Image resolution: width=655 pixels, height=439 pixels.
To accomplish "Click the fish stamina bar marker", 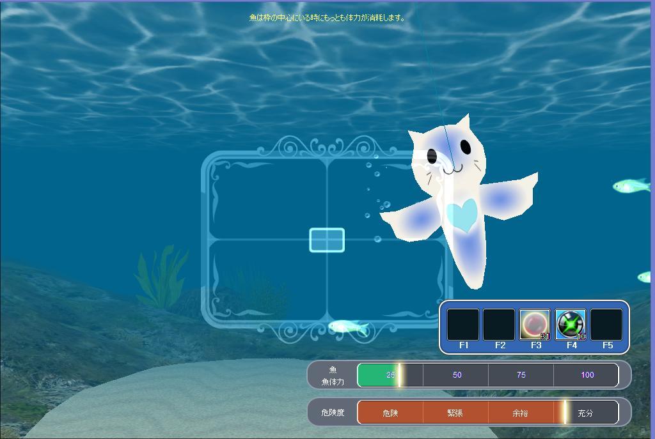I will pyautogui.click(x=399, y=375).
